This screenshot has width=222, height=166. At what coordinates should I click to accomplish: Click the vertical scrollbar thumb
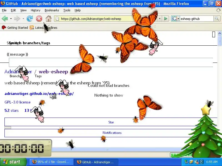[220, 41]
